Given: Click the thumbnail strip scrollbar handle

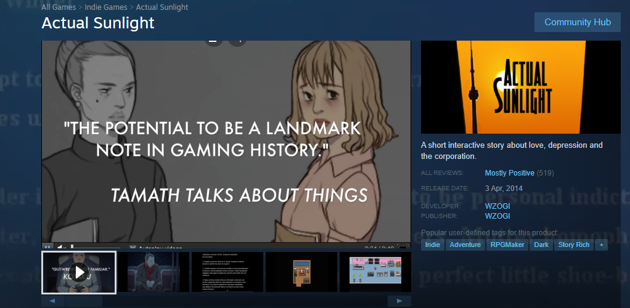Looking at the screenshot, I should coord(84,301).
